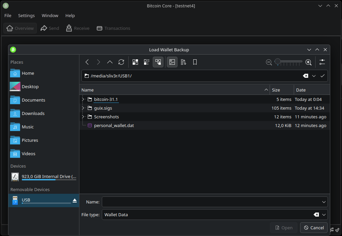The image size is (342, 236).
Task: Open Downloads in Places
Action: click(44, 114)
